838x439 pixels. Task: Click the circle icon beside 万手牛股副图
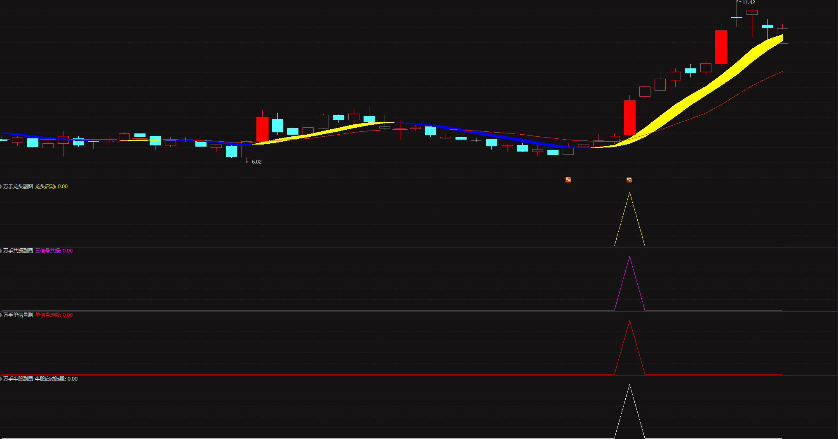pos(1,379)
